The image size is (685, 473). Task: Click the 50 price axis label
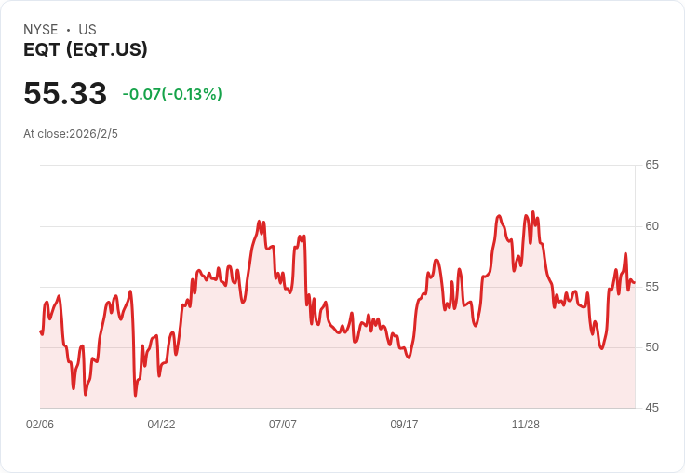652,347
